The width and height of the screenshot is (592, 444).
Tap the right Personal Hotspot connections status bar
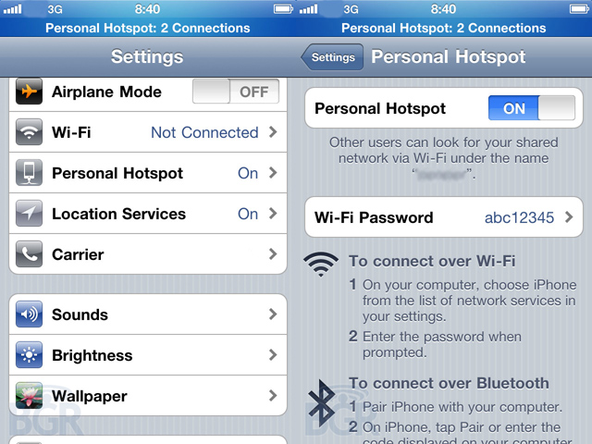(444, 28)
